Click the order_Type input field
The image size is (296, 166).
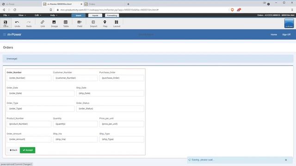[x=41, y=109]
